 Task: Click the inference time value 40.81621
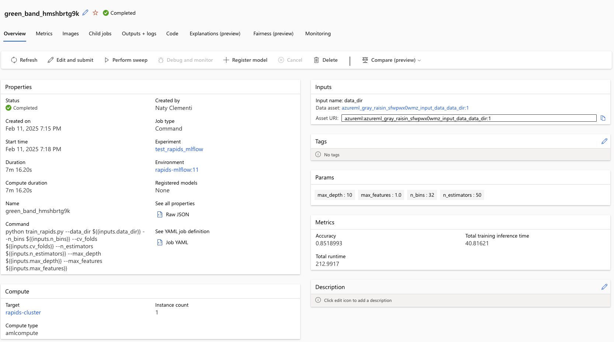[x=477, y=243]
